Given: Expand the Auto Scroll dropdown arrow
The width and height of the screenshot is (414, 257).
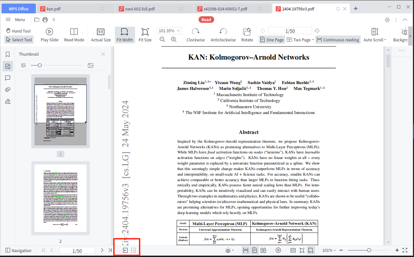Looking at the screenshot, I should point(385,40).
